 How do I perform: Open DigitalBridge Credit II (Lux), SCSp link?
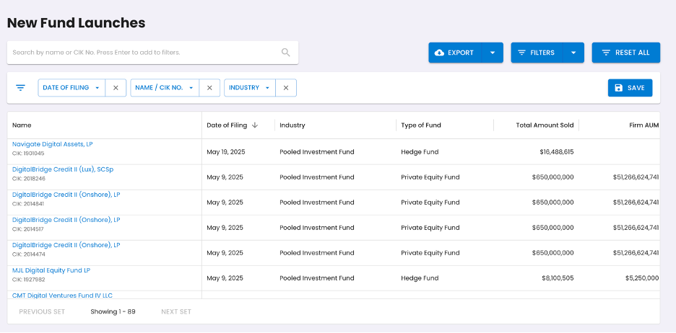pos(63,169)
